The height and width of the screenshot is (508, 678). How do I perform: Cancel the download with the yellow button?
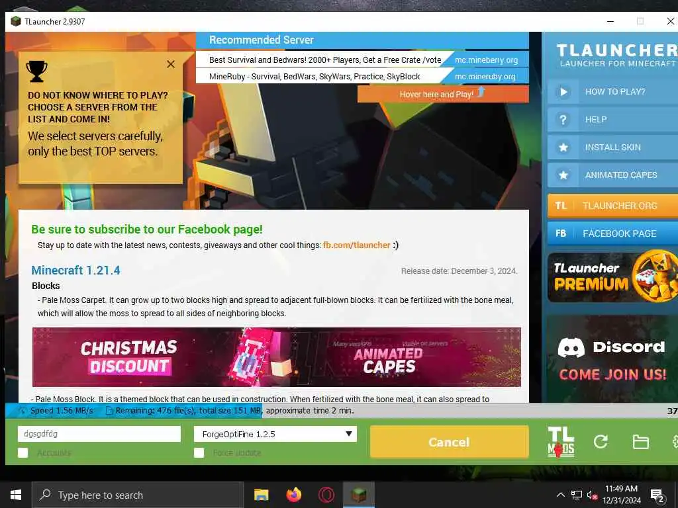[x=450, y=442]
